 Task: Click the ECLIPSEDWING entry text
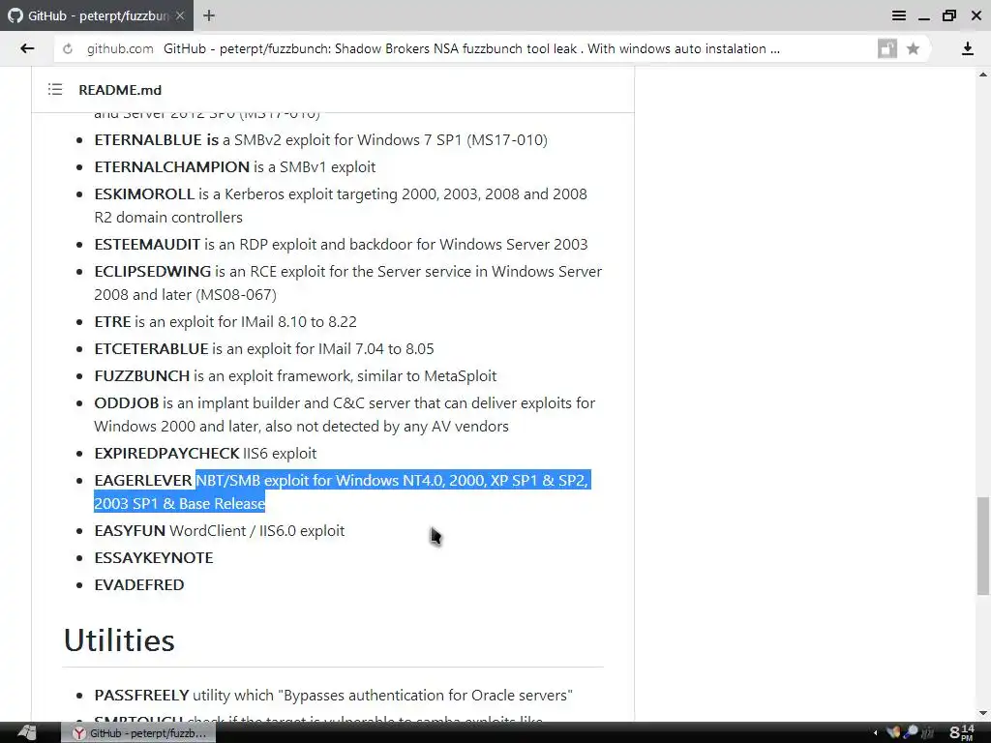pyautogui.click(x=347, y=283)
